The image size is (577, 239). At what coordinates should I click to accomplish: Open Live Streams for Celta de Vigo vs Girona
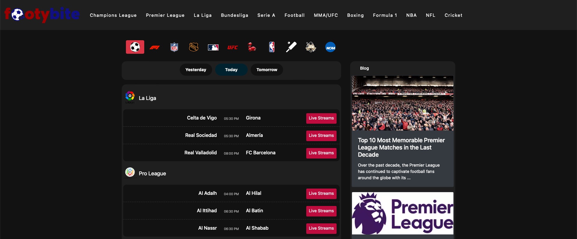321,118
